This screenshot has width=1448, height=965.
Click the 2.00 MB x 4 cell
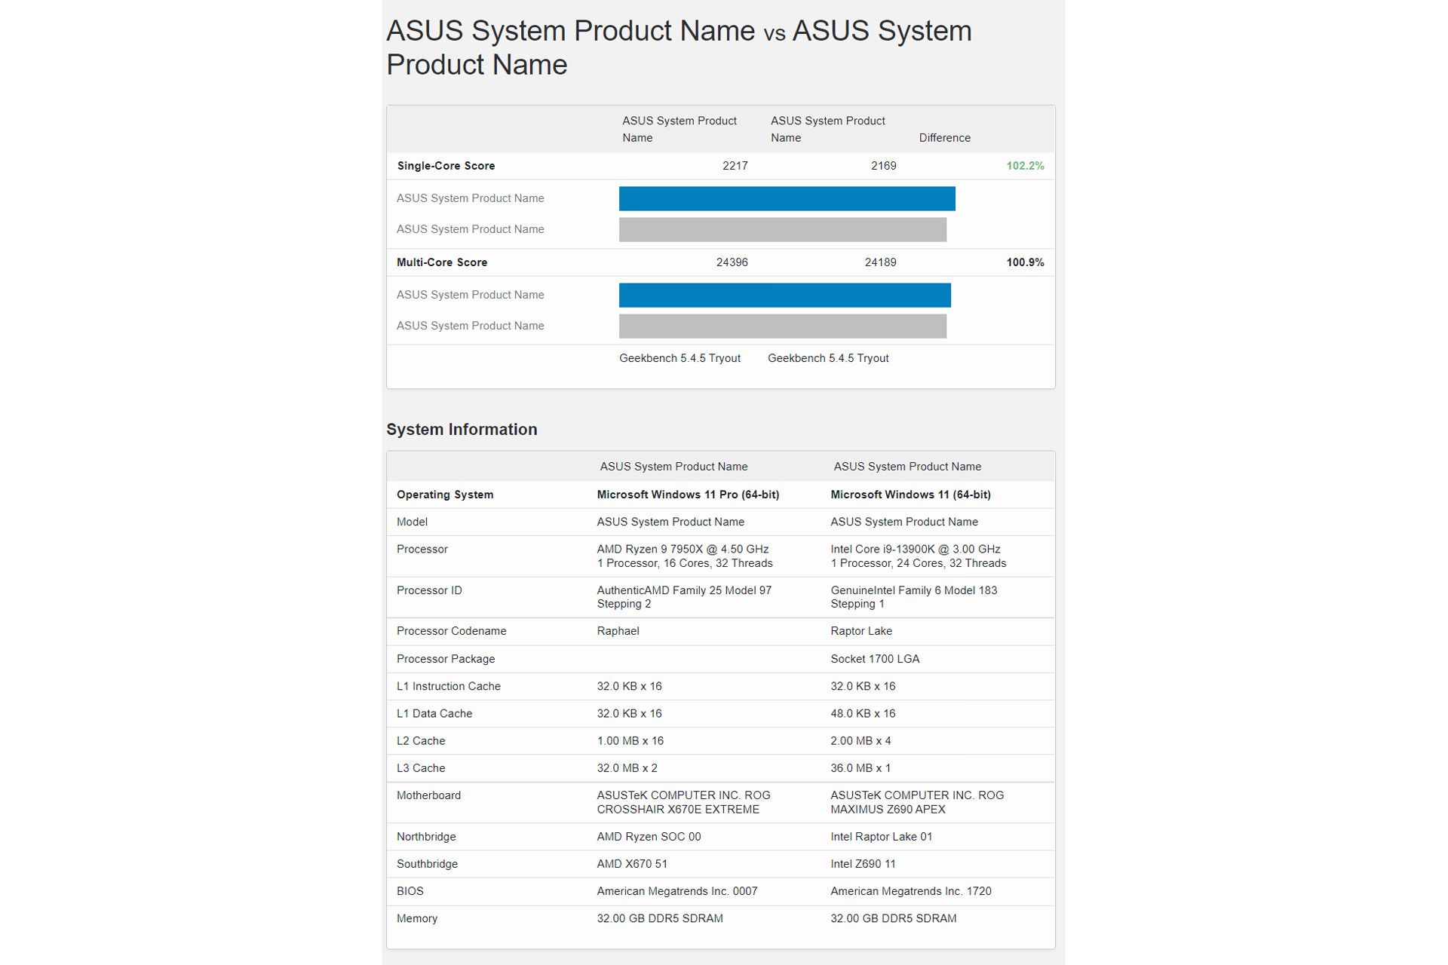point(861,741)
